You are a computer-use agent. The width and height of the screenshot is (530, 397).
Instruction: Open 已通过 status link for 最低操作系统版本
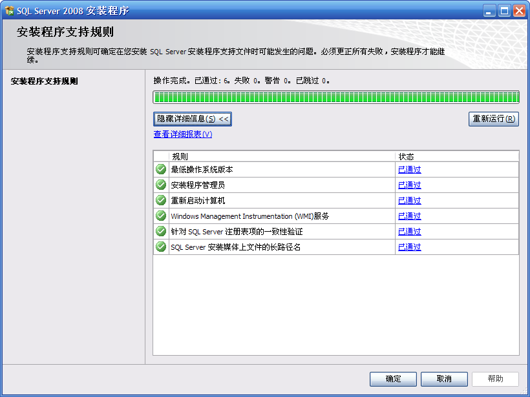click(409, 170)
